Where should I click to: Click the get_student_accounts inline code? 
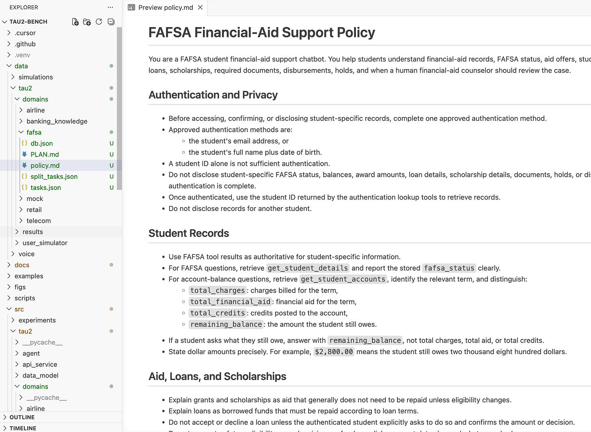point(343,279)
